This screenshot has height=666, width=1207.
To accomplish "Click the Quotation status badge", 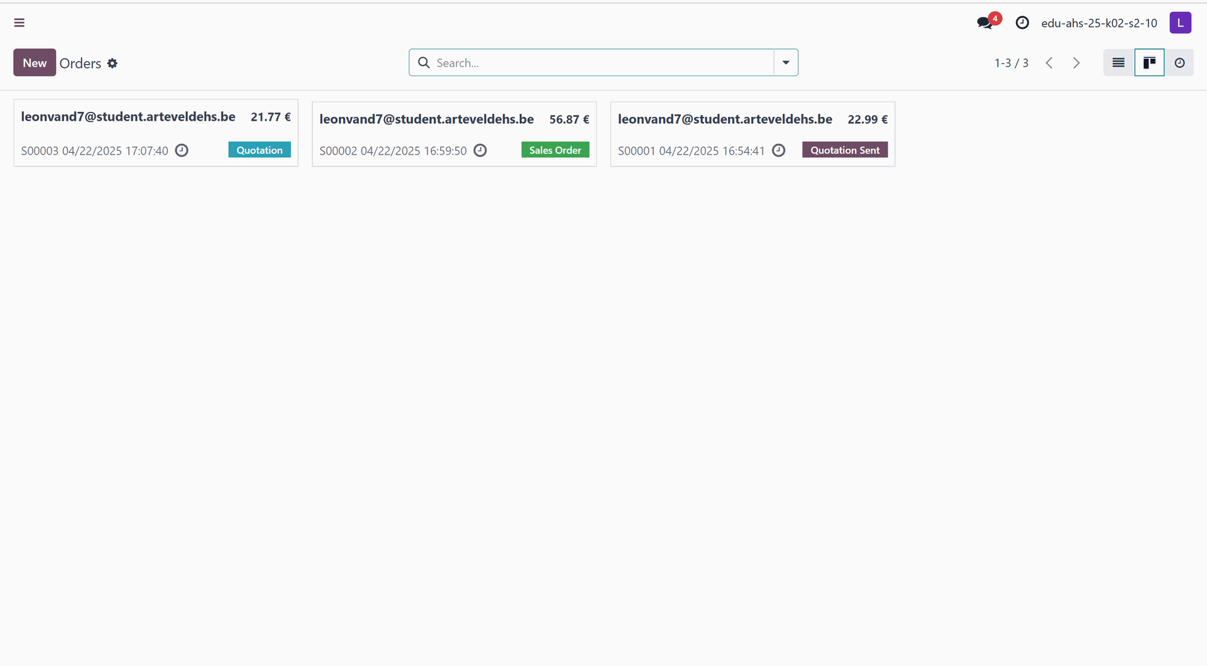I will (260, 150).
